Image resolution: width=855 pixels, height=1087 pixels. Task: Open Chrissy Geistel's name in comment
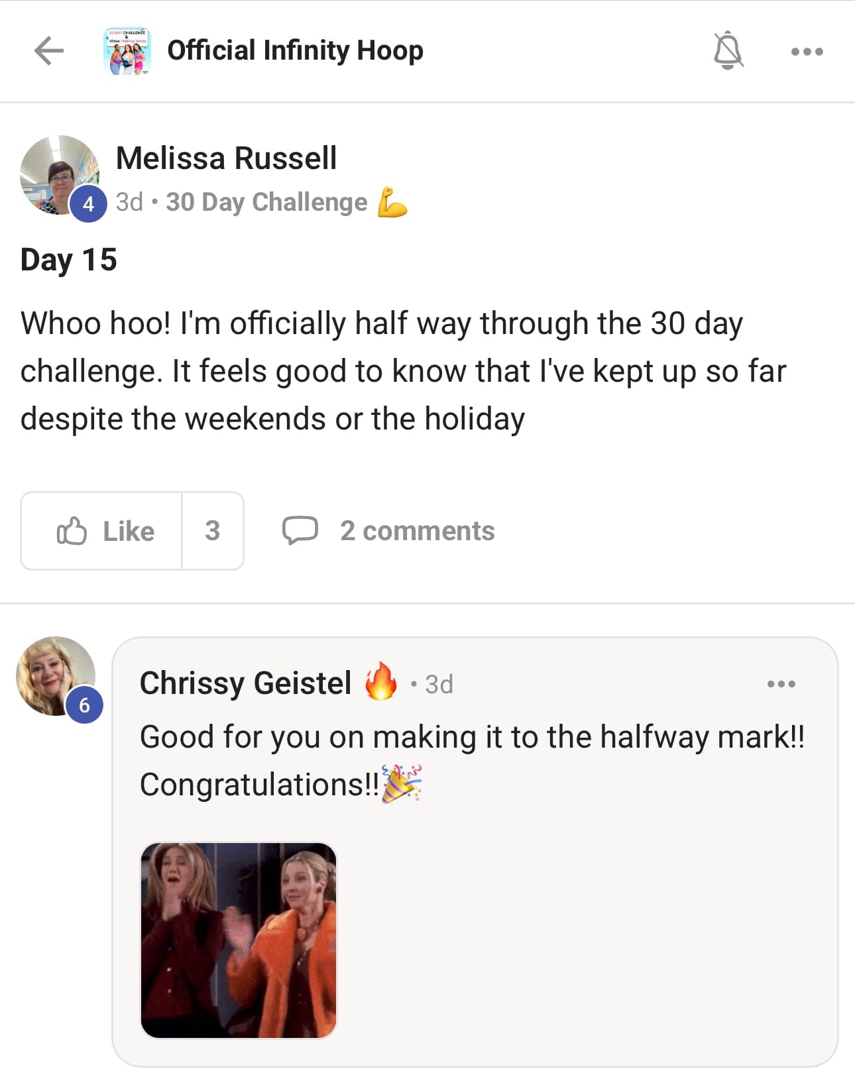[x=245, y=683]
